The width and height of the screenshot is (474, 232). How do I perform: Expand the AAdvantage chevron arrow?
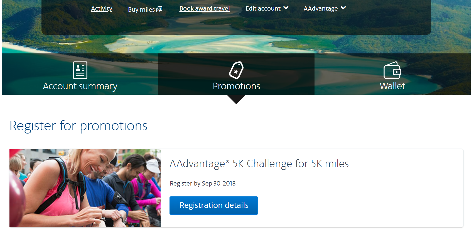(343, 8)
